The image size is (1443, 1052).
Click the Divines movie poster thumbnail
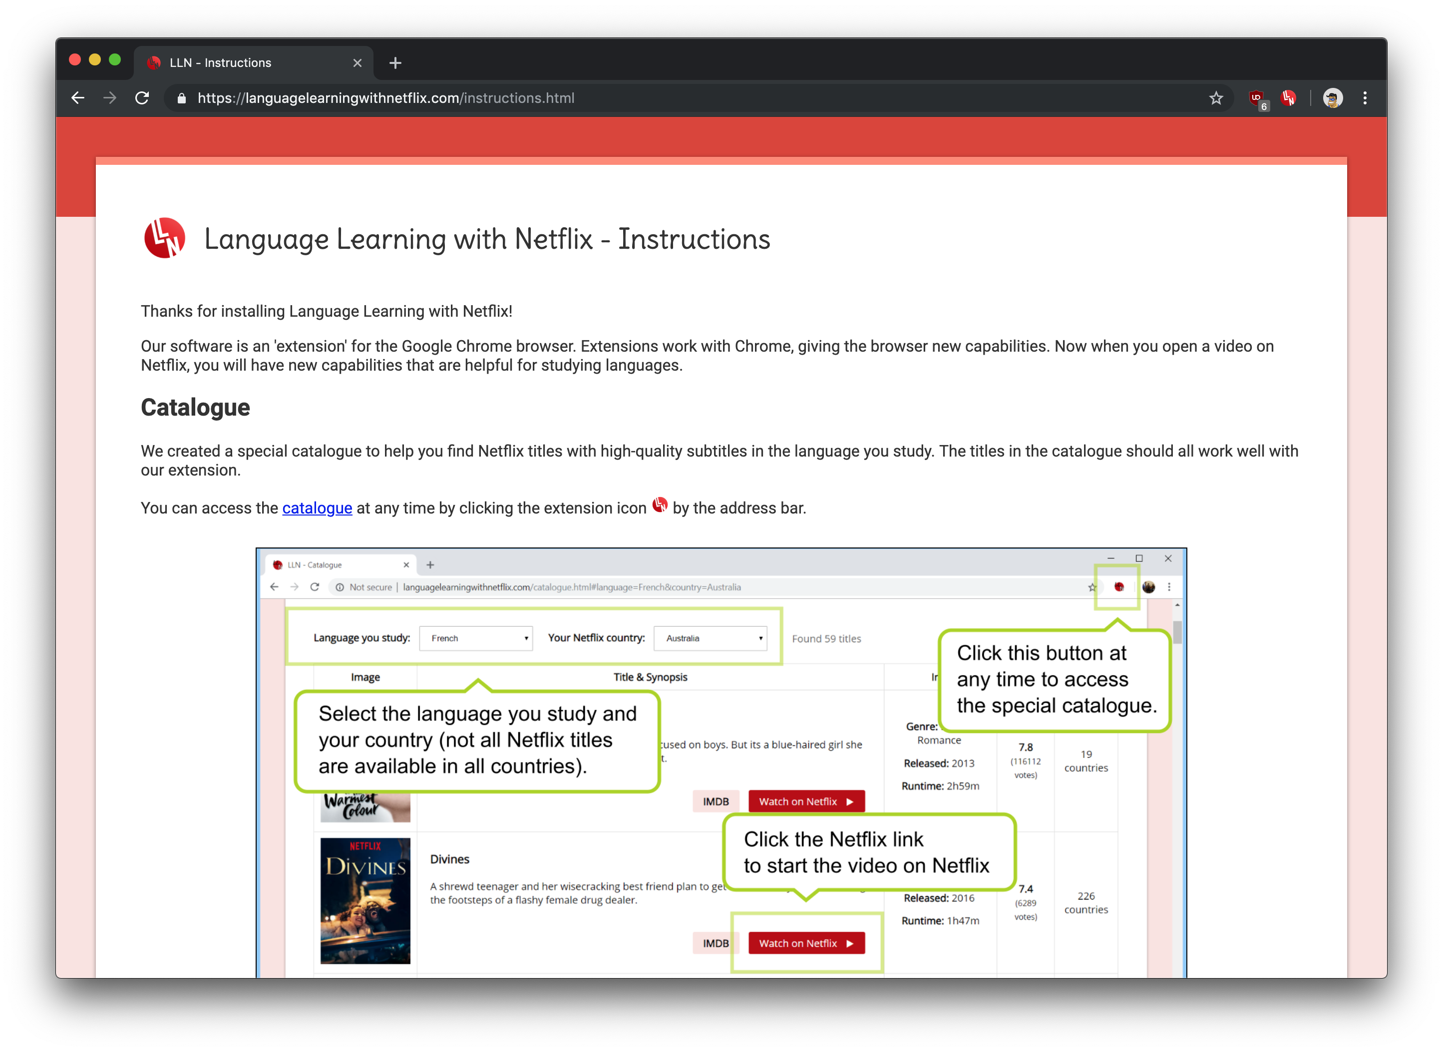365,901
